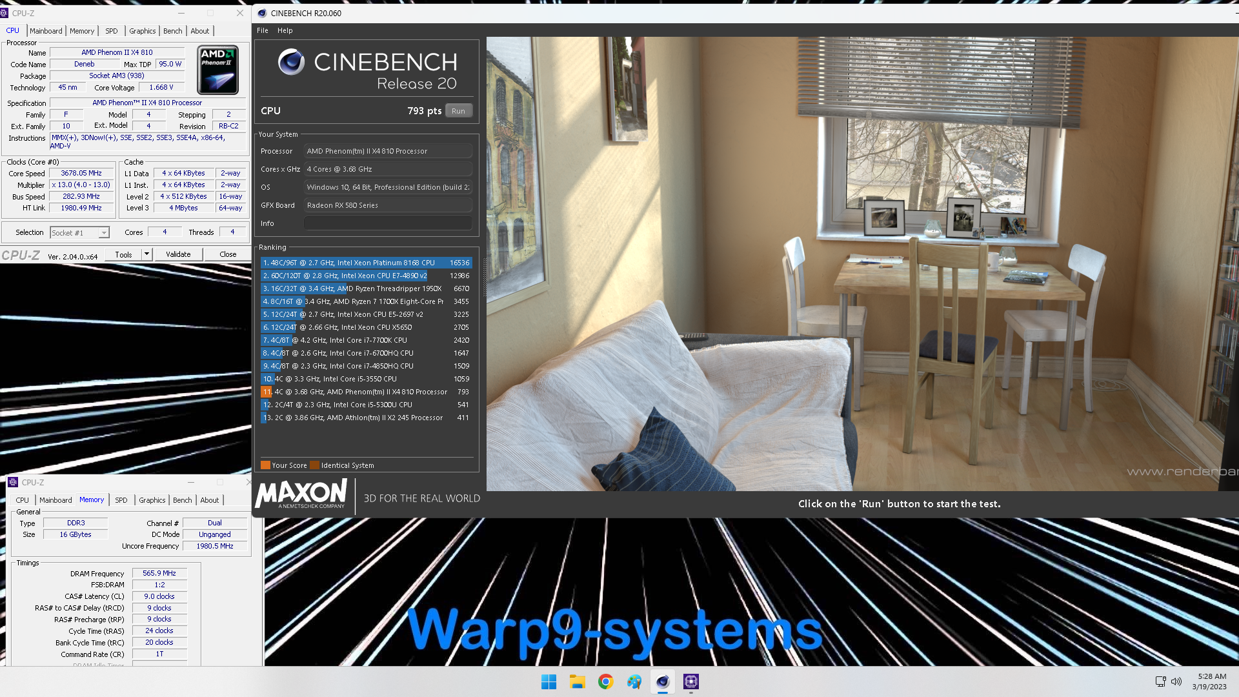Click the Your Score orange legend swatch
Image resolution: width=1239 pixels, height=697 pixels.
click(x=265, y=465)
